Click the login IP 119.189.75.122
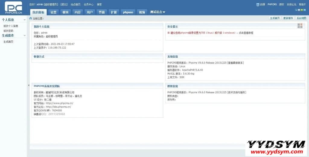309x157 pixels. pyautogui.click(x=57, y=48)
